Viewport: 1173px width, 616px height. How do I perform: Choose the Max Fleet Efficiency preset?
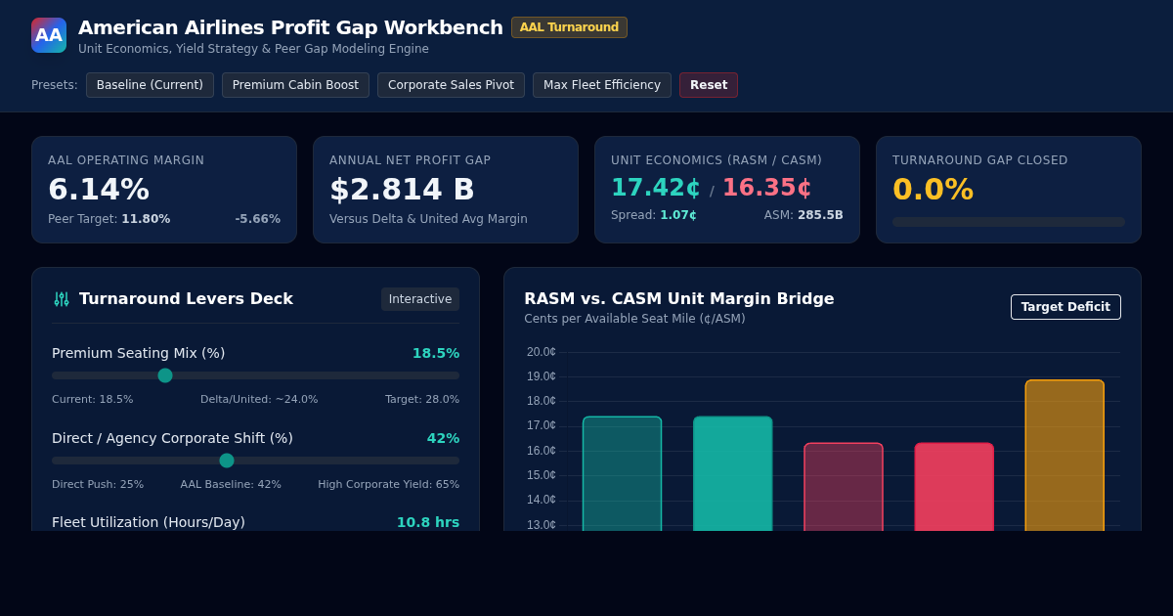(x=602, y=85)
